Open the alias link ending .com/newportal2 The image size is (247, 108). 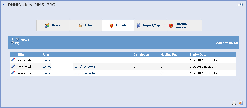coord(70,73)
